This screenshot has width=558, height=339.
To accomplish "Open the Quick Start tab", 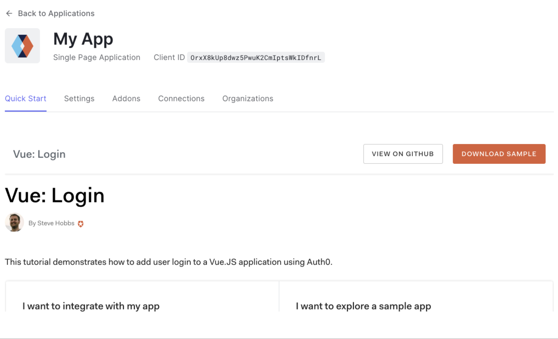I will (x=25, y=98).
